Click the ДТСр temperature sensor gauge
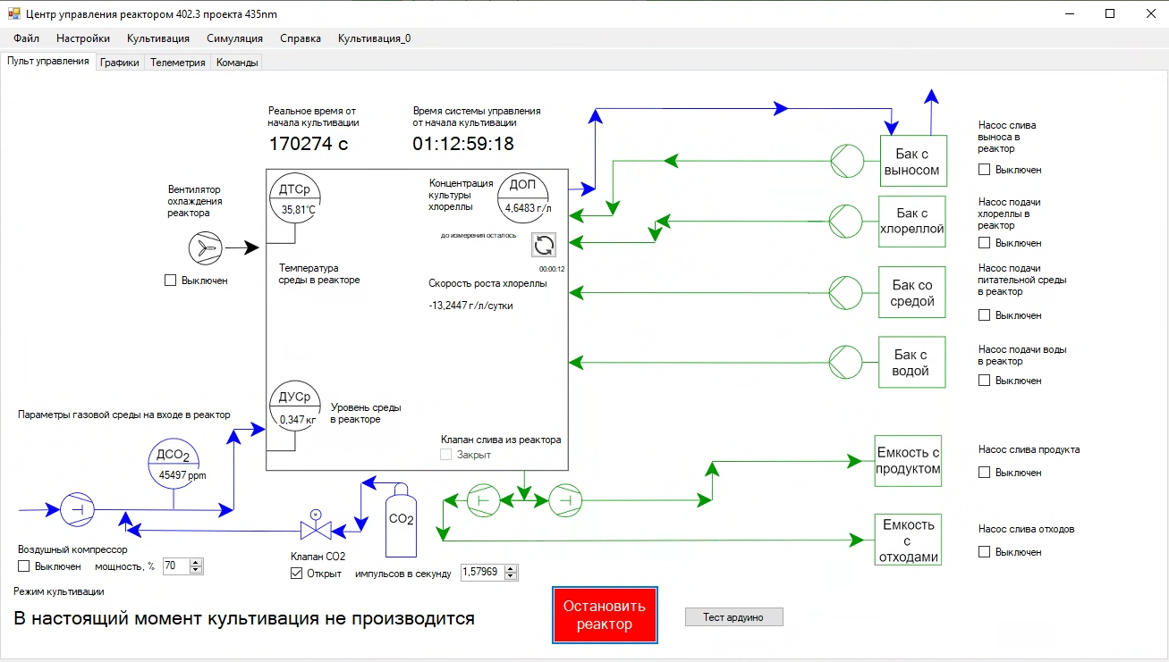This screenshot has height=662, width=1169. click(x=295, y=197)
